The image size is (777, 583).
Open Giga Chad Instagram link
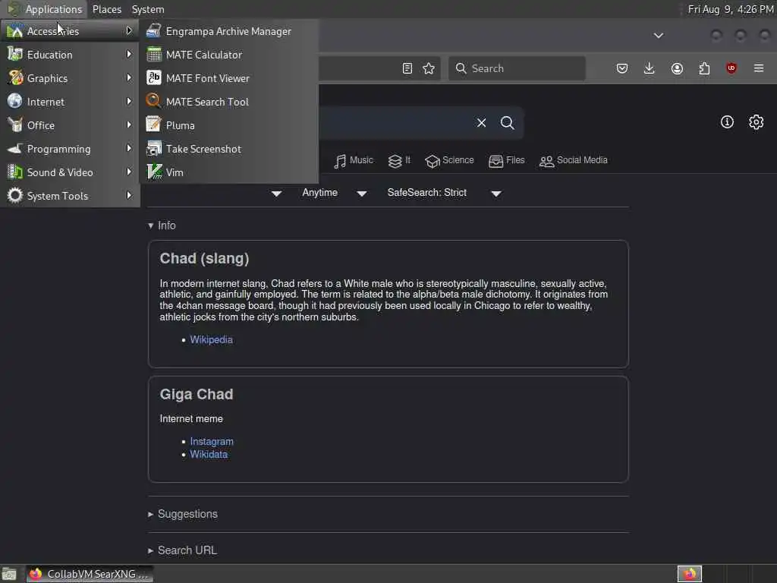coord(212,441)
